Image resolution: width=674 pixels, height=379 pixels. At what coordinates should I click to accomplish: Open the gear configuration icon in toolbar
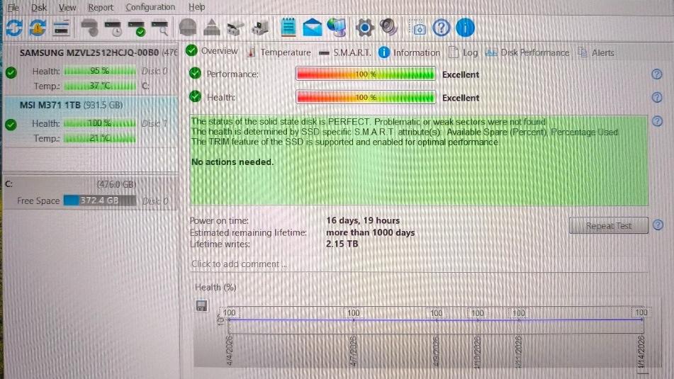tap(364, 28)
